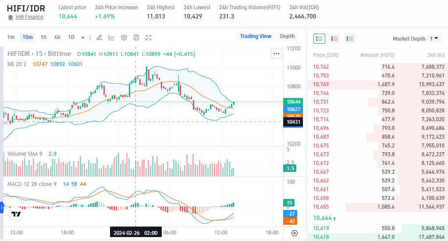448x241 pixels.
Task: Open the Market Depth precision dropdown
Action: (x=434, y=38)
